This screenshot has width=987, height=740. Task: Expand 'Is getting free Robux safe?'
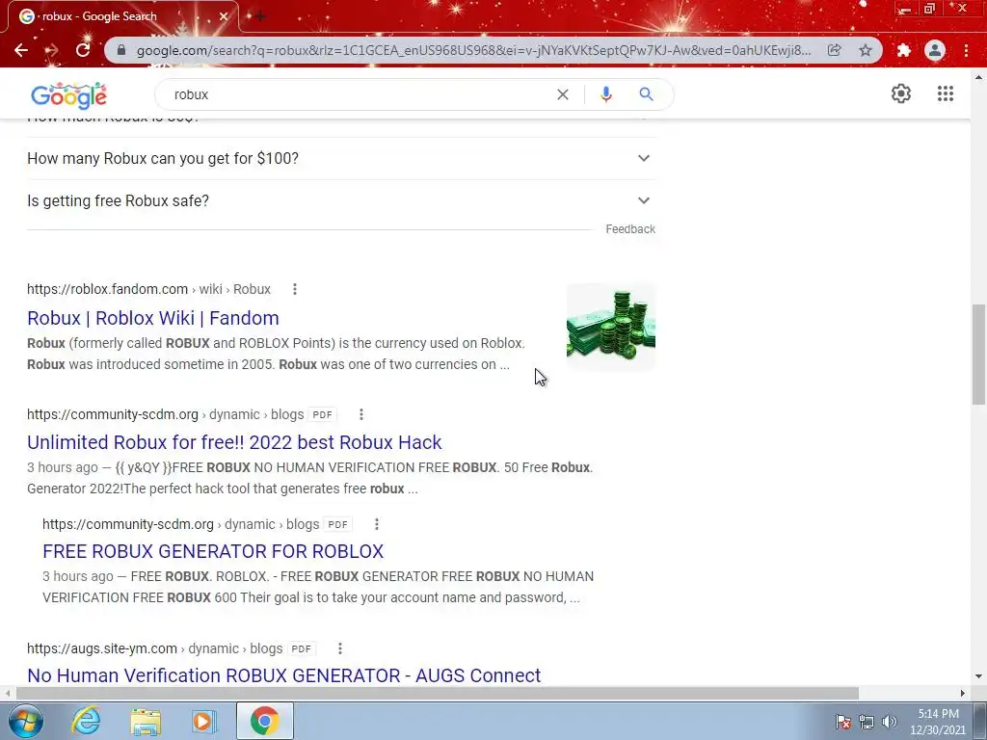click(341, 200)
